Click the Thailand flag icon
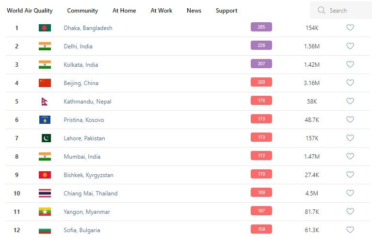Screen dimensions: 372x238 coord(45,193)
